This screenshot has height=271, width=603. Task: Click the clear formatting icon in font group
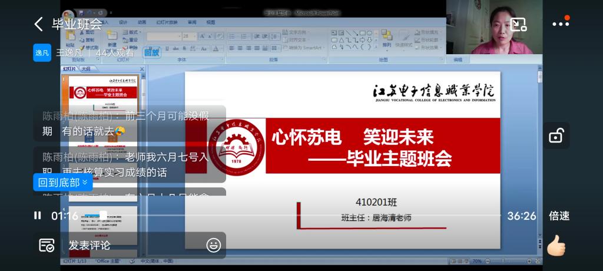coord(220,36)
